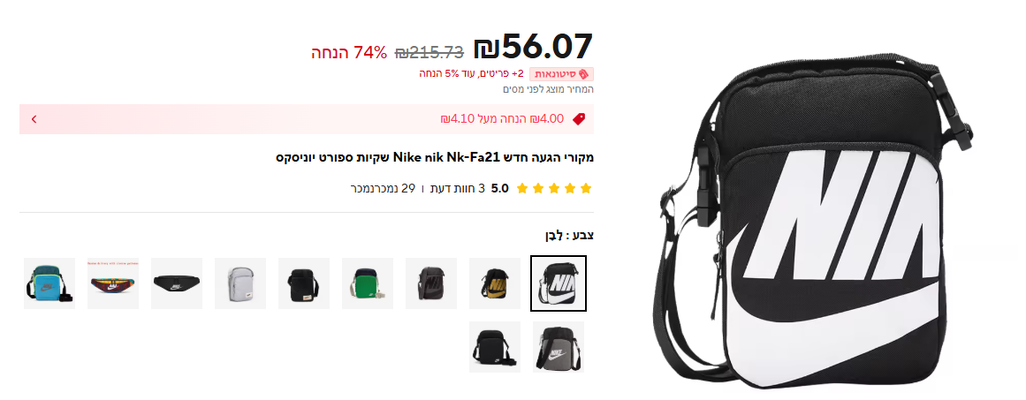This screenshot has width=1026, height=400.
Task: Expand the ₪4.00 discount coupon chevron
Action: [34, 119]
